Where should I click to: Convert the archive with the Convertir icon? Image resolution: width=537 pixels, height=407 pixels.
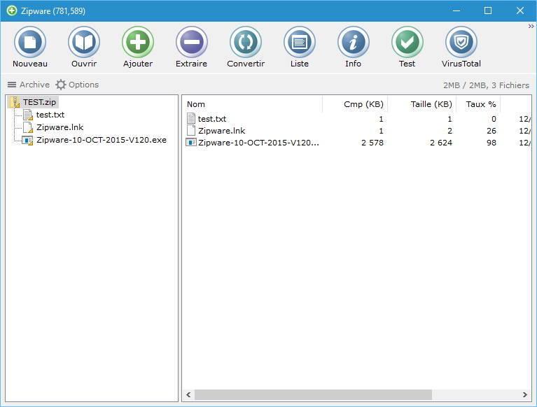(x=246, y=42)
